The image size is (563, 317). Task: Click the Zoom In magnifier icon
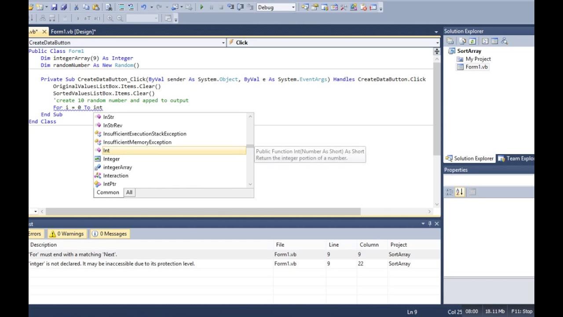110,18
